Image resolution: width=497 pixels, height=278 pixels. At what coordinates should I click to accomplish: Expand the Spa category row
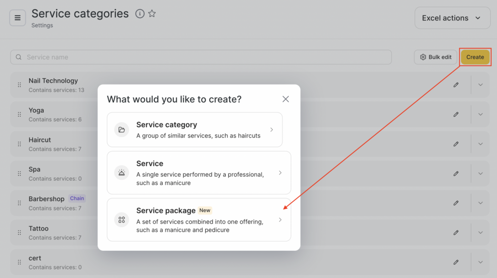click(x=480, y=174)
